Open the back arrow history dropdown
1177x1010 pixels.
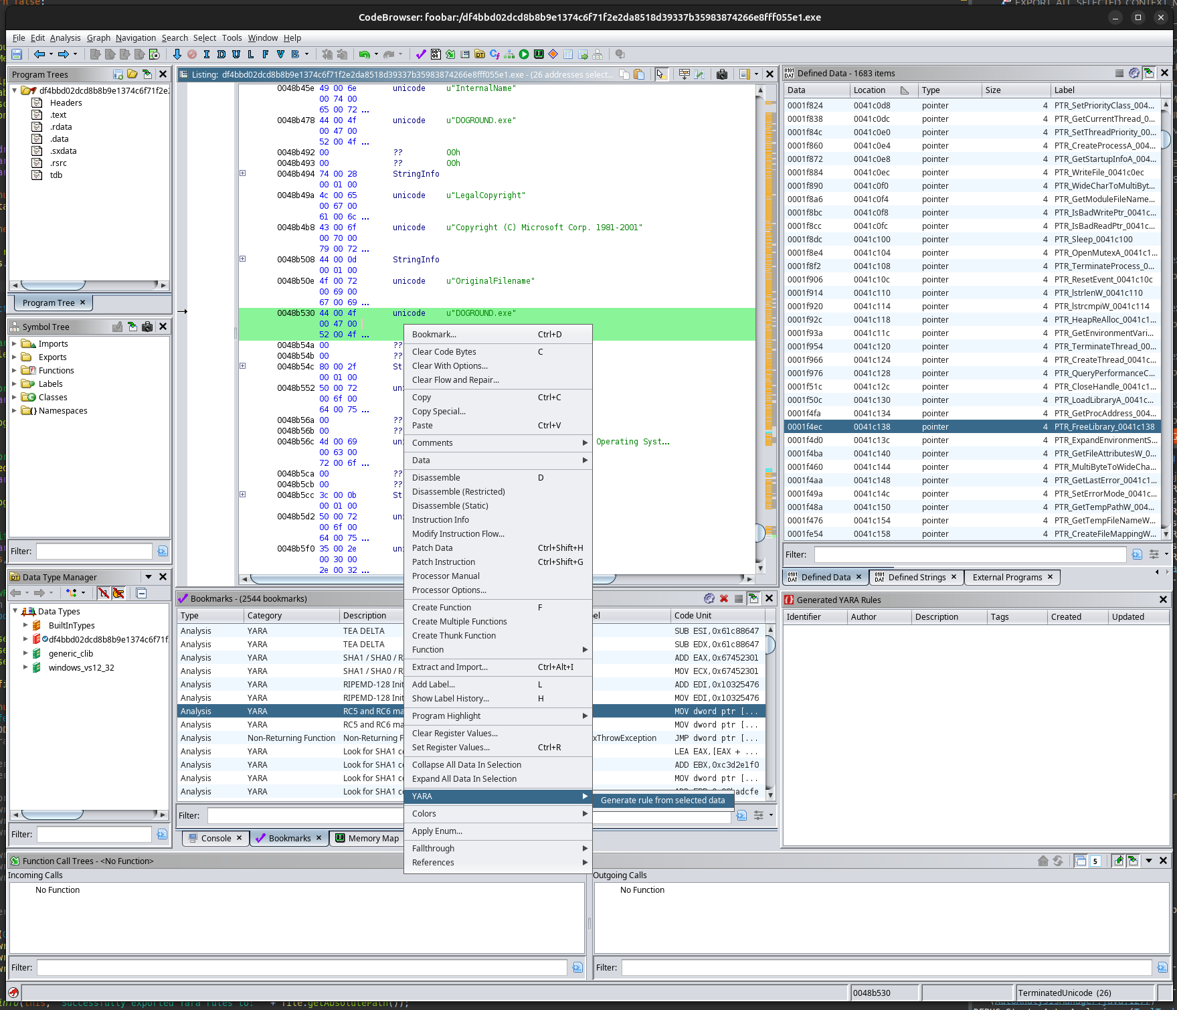click(x=51, y=54)
